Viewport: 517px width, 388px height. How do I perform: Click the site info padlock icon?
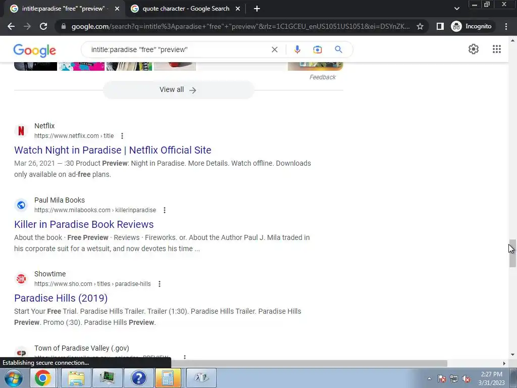[64, 26]
